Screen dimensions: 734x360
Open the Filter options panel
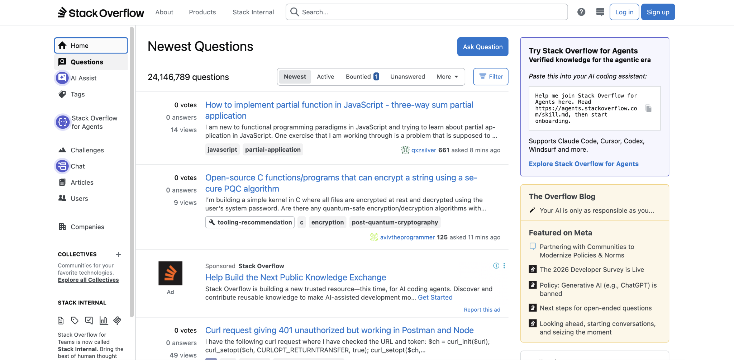point(491,77)
